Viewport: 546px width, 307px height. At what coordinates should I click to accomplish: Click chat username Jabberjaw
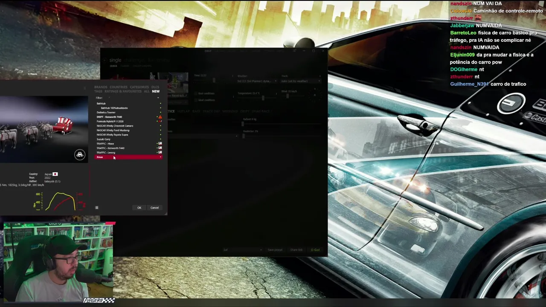pyautogui.click(x=462, y=26)
